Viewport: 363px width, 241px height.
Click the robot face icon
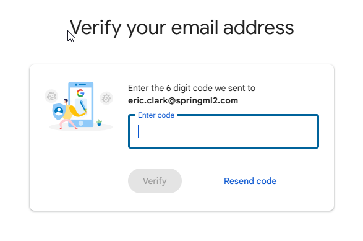coord(51,96)
